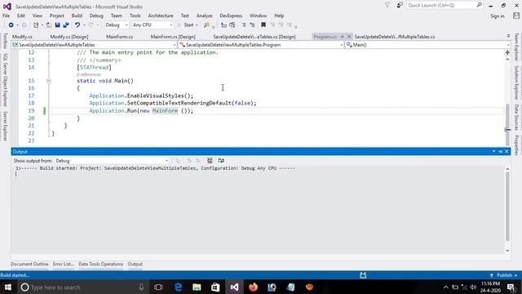Click the Windows Start button
Image resolution: width=522 pixels, height=294 pixels.
[8, 287]
